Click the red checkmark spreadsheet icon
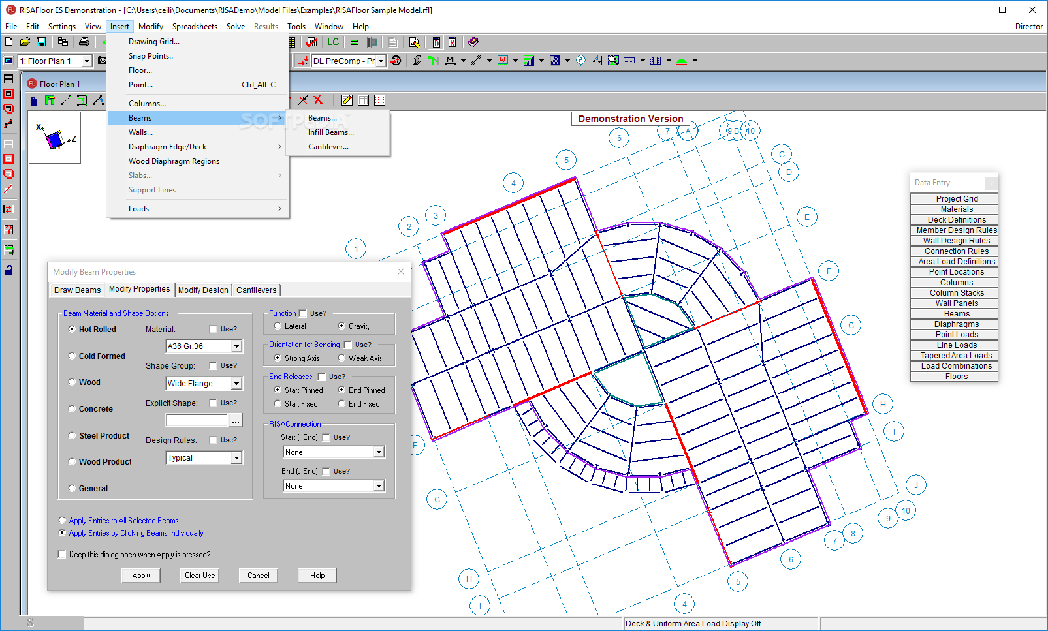 coord(312,42)
